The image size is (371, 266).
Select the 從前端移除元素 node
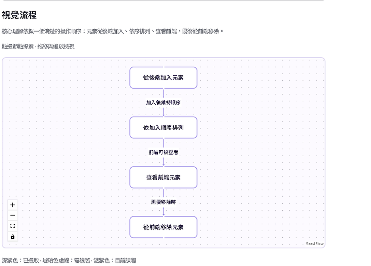tap(163, 227)
